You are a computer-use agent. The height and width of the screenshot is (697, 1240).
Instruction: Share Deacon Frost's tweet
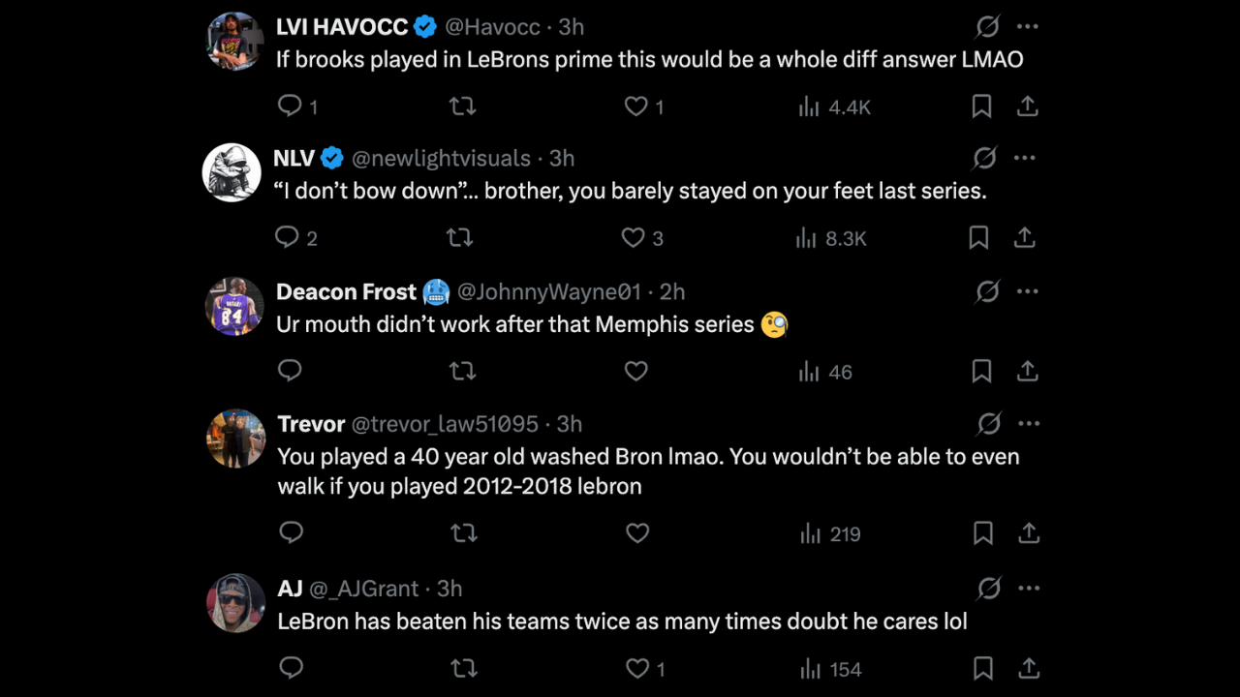coord(1028,371)
